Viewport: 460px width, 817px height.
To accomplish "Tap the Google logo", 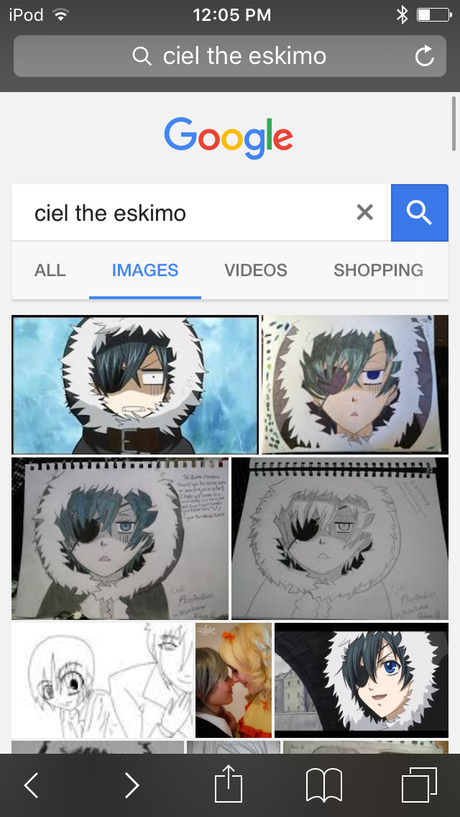I will point(229,137).
